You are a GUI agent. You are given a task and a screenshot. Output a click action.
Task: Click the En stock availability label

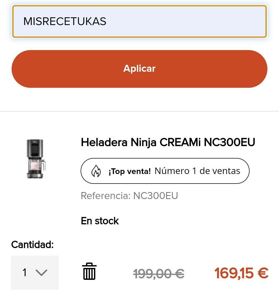pyautogui.click(x=100, y=221)
